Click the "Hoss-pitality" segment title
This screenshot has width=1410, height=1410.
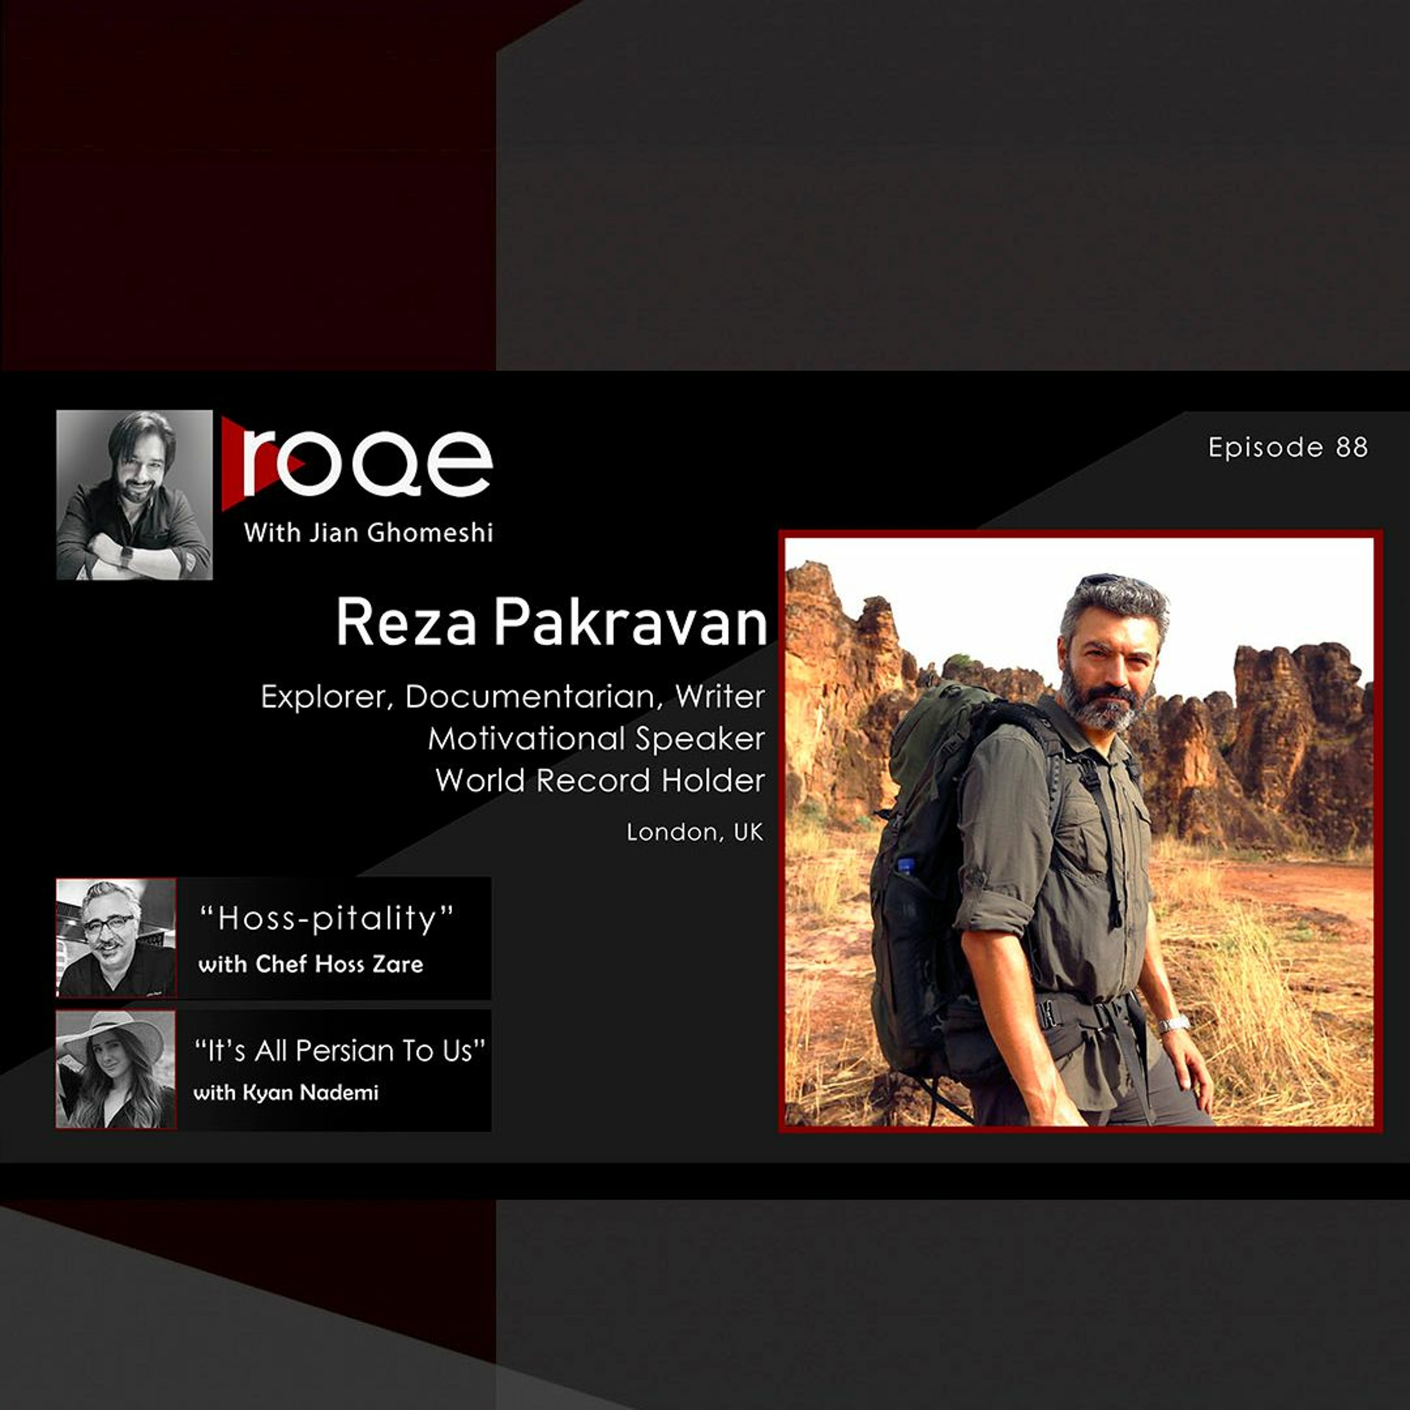tap(327, 918)
